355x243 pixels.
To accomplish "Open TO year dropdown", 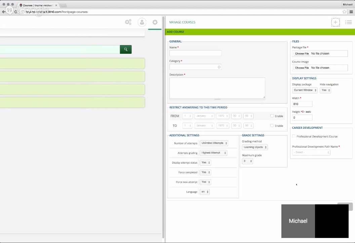I will [223, 126].
